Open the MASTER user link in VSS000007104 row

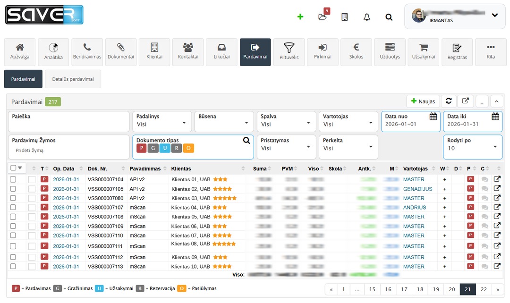(414, 179)
